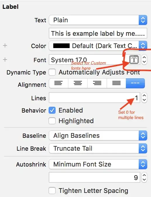Image resolution: width=151 pixels, height=197 pixels.
Task: Click the Baseline label
Action: click(34, 136)
